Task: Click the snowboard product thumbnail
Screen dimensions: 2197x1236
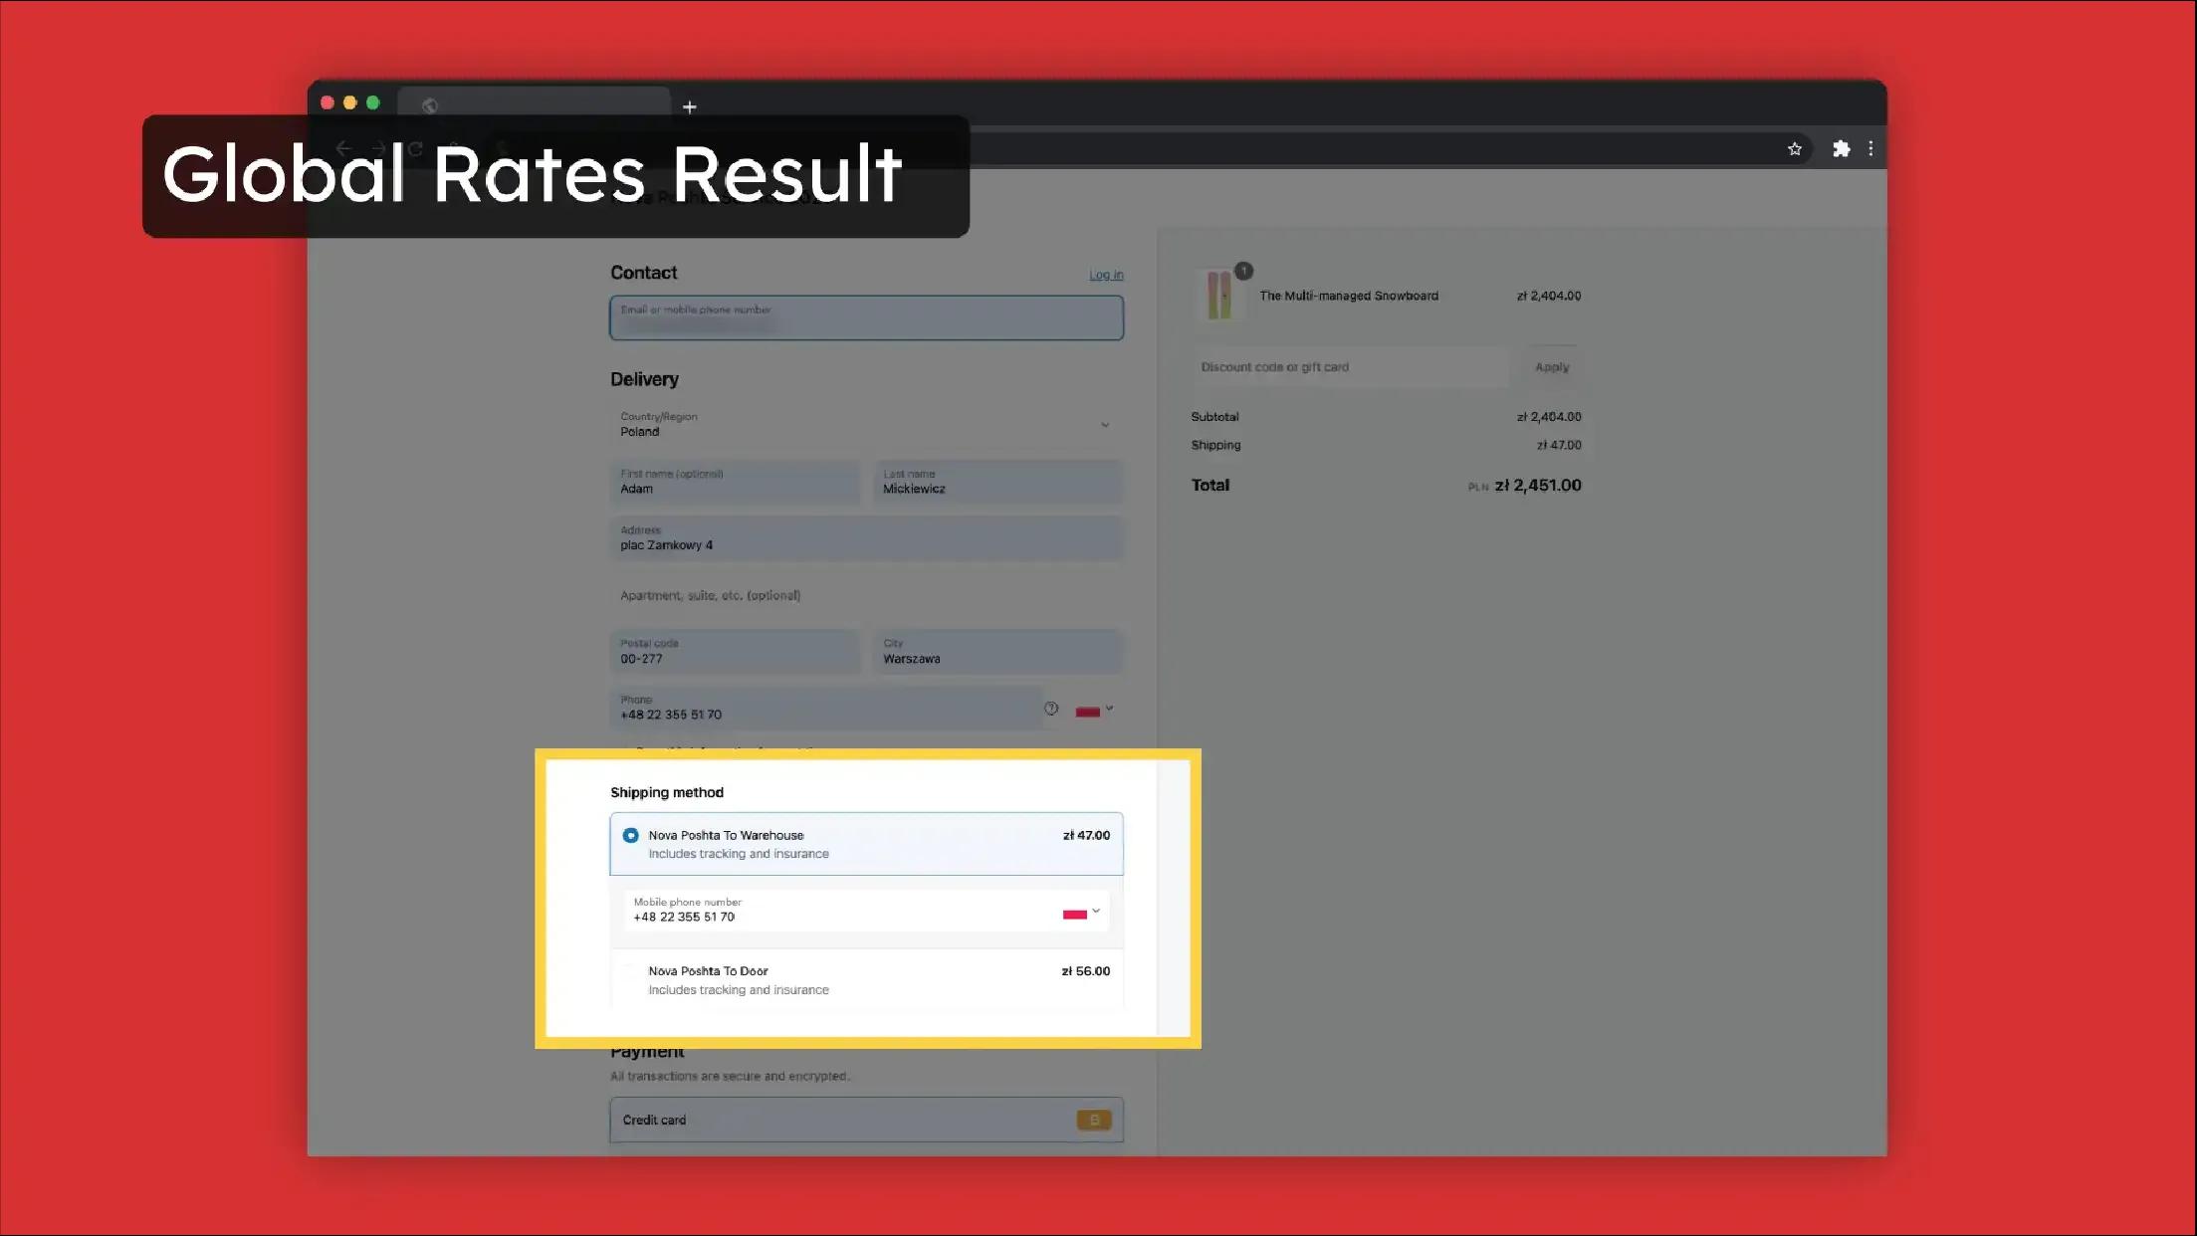Action: click(x=1219, y=296)
